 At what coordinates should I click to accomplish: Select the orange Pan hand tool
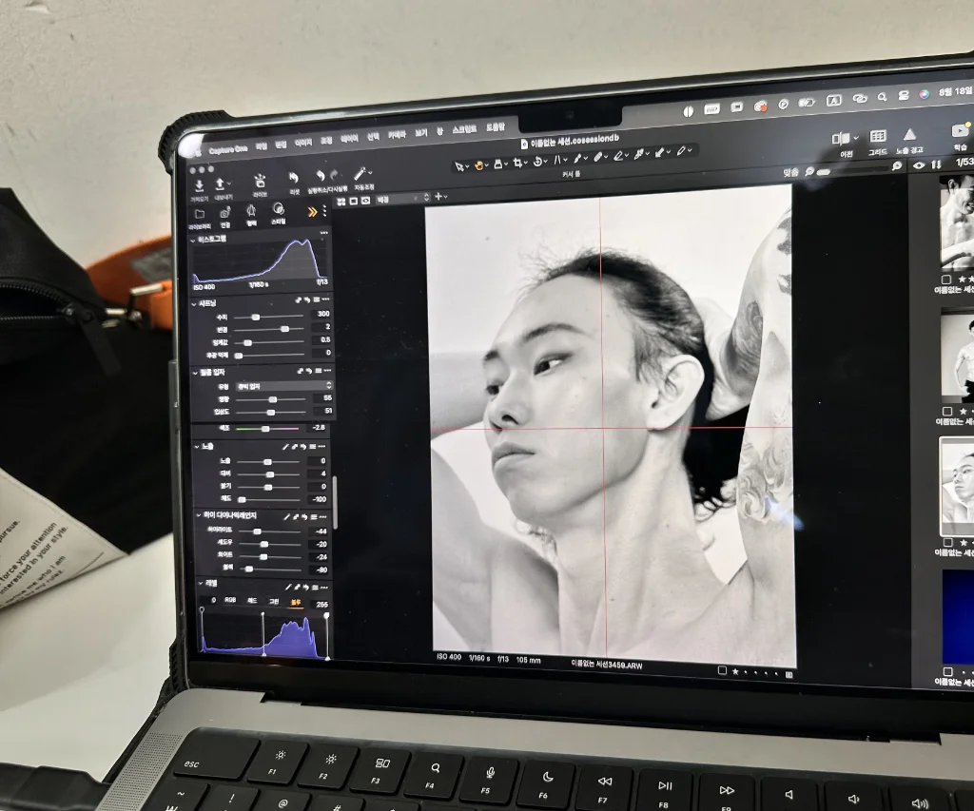point(479,165)
